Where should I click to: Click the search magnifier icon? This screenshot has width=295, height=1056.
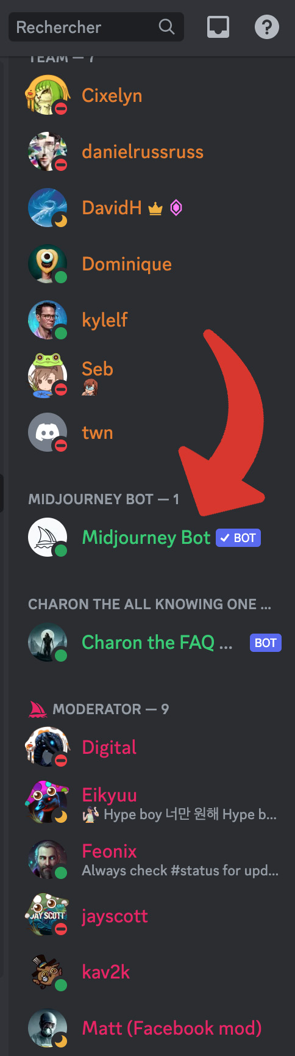(x=166, y=27)
